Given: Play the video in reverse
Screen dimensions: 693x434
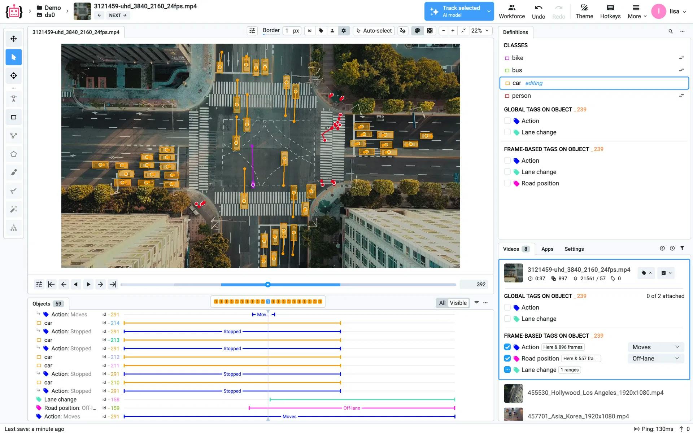Looking at the screenshot, I should [76, 284].
